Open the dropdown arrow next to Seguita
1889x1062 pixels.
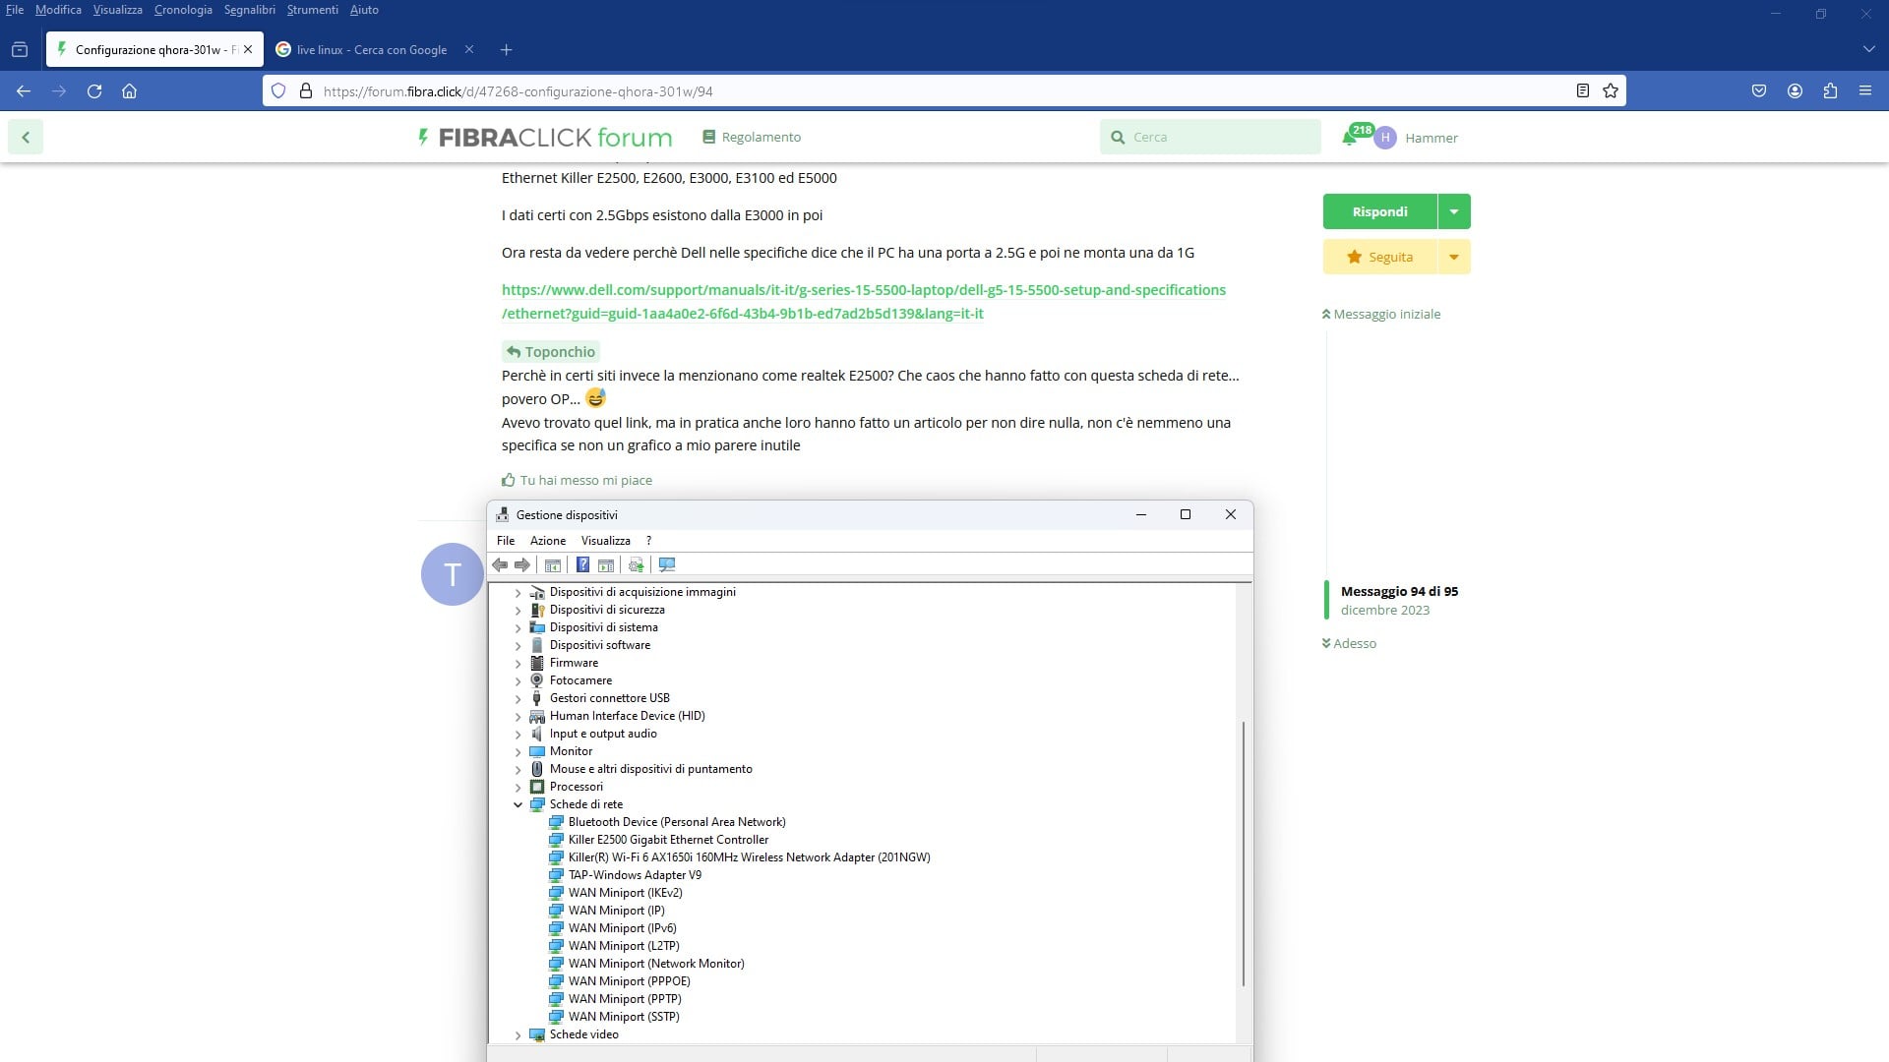1454,257
